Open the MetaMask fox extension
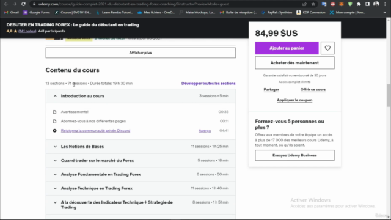This screenshot has width=391, height=220. [x=342, y=4]
